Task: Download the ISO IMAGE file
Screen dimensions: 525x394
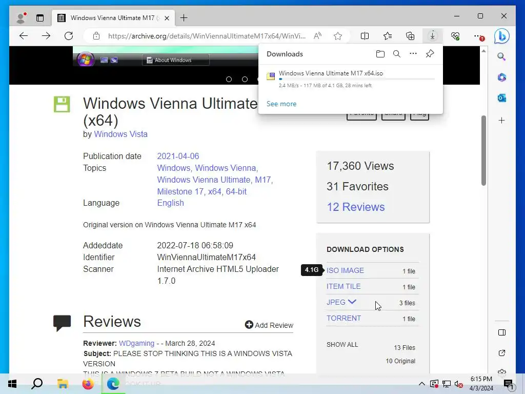Action: tap(345, 270)
